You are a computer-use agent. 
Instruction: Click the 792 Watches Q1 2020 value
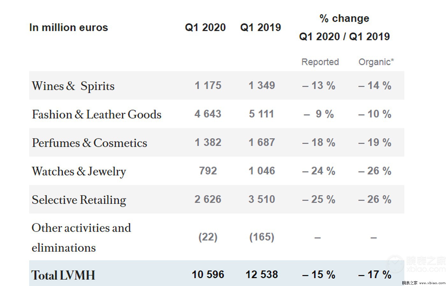coord(208,171)
